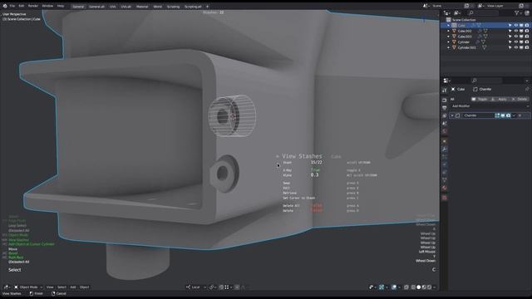Viewport: 532px width, 299px height.
Task: Open viewport View menu
Action: [50, 287]
